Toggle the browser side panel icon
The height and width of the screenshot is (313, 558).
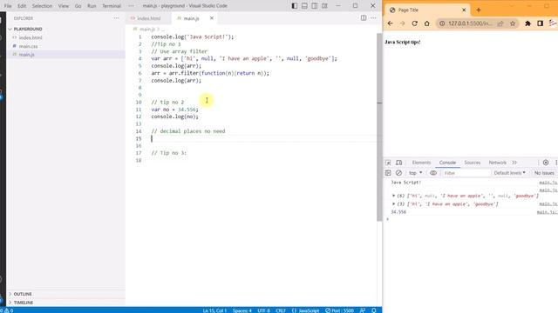541,23
